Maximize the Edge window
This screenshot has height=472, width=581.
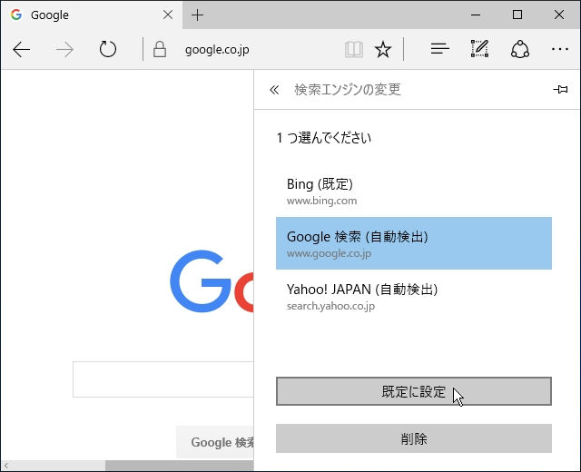pos(517,15)
